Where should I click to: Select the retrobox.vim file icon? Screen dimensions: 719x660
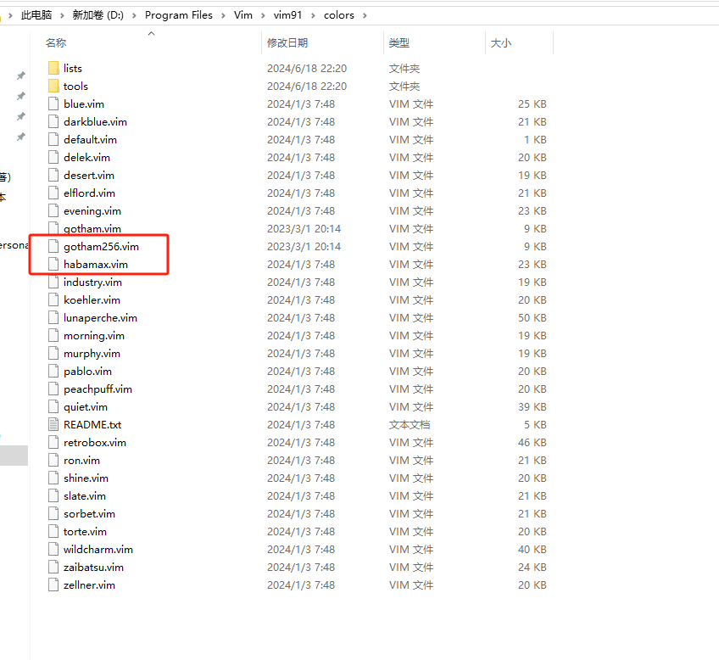point(53,443)
